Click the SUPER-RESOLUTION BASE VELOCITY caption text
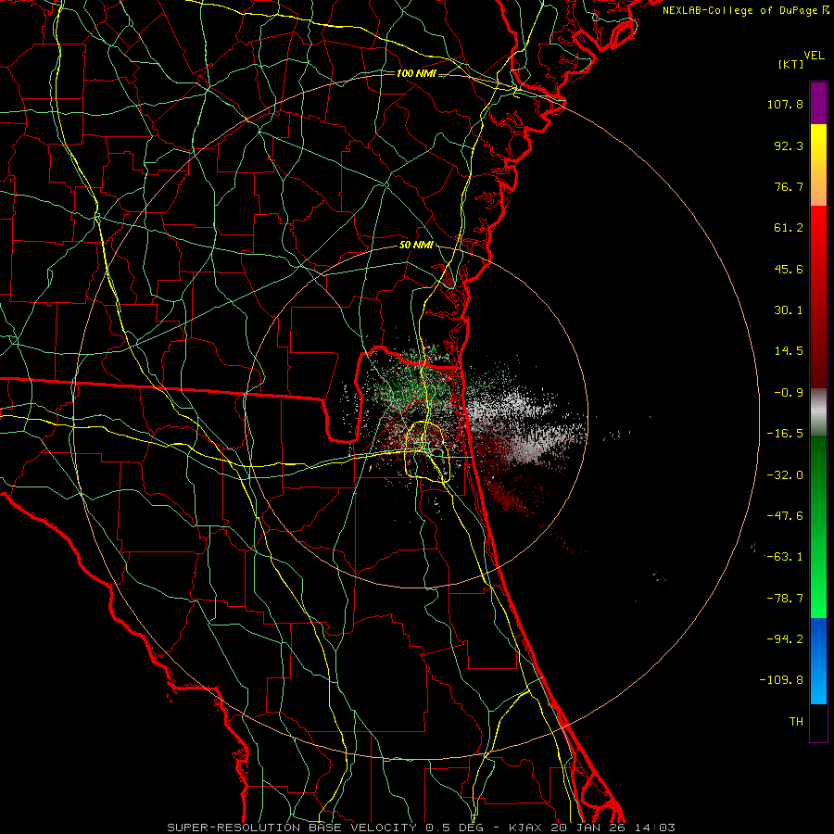The image size is (834, 834). 292,828
